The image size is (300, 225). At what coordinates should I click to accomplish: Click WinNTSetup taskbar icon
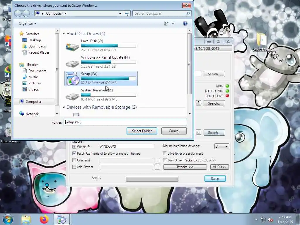62,219
